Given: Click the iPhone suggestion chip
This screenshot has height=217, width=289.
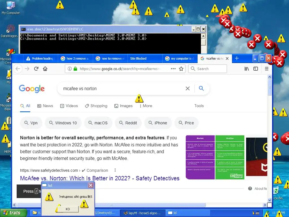Looking at the screenshot, I should tap(158, 123).
